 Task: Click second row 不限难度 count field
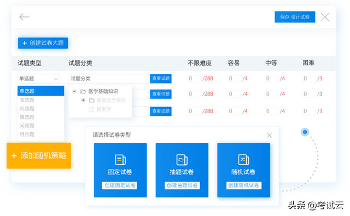pyautogui.click(x=194, y=94)
